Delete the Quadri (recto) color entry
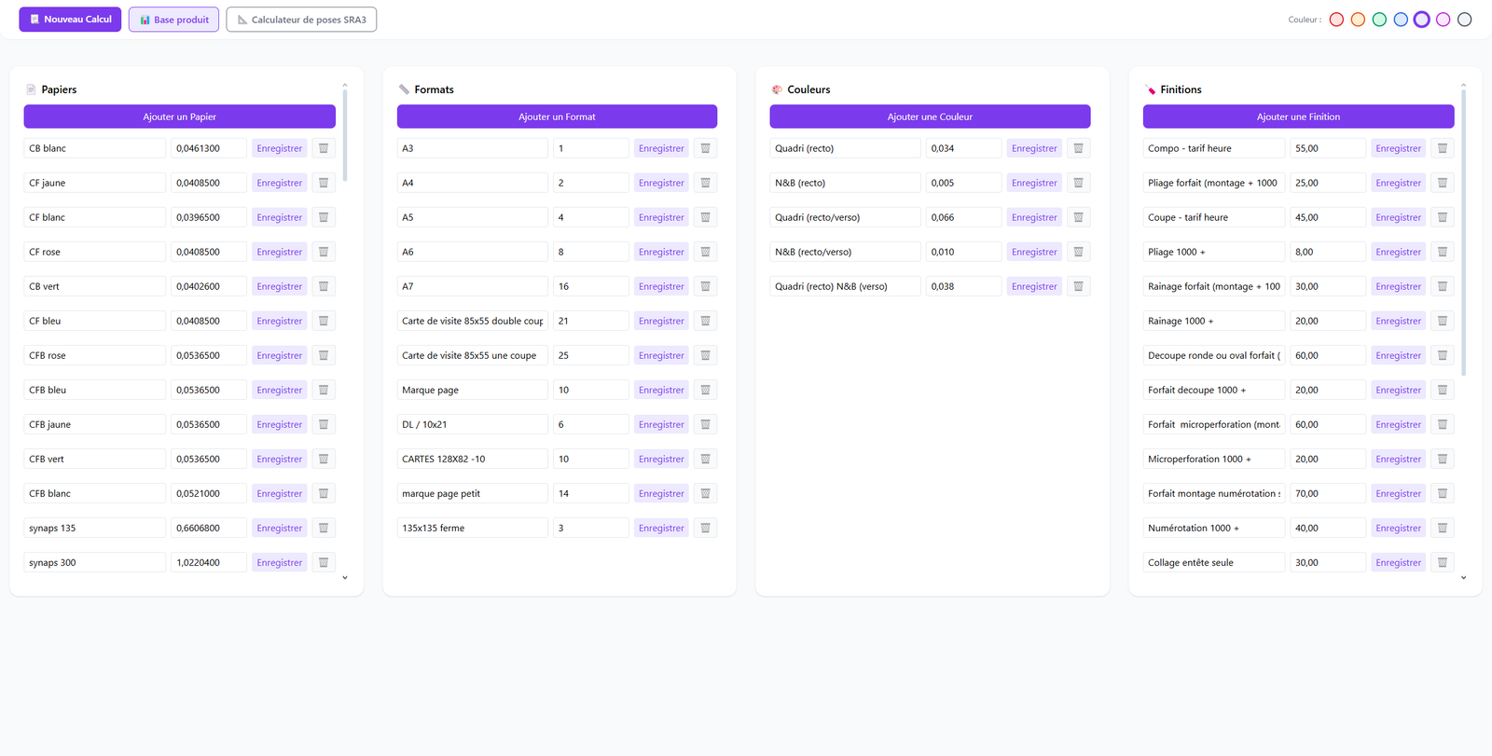 1078,148
